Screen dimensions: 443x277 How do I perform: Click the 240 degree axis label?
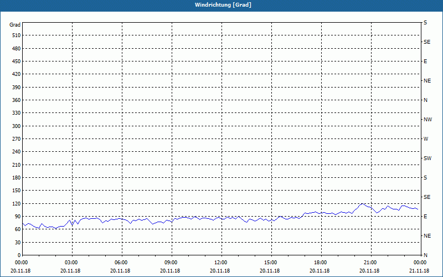click(x=17, y=152)
